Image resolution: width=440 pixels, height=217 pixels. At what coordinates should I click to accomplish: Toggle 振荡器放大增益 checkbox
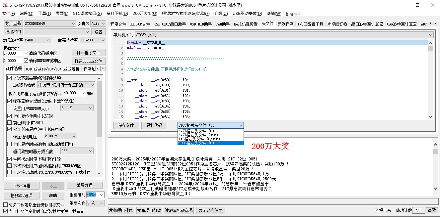tap(9, 101)
